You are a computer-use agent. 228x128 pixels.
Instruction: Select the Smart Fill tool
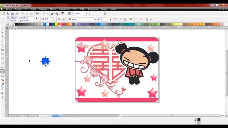[2, 50]
